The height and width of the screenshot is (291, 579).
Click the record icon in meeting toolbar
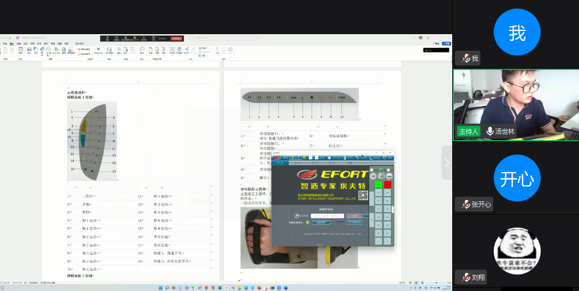pos(144,38)
